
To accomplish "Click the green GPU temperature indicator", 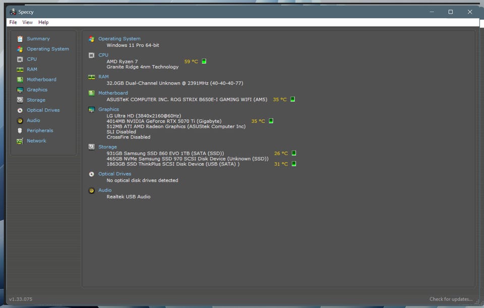I will tap(271, 120).
